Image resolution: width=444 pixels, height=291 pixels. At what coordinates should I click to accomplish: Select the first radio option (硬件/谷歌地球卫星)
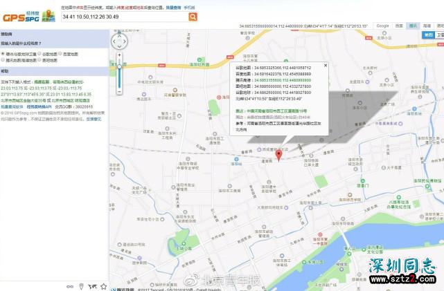(x=3, y=54)
